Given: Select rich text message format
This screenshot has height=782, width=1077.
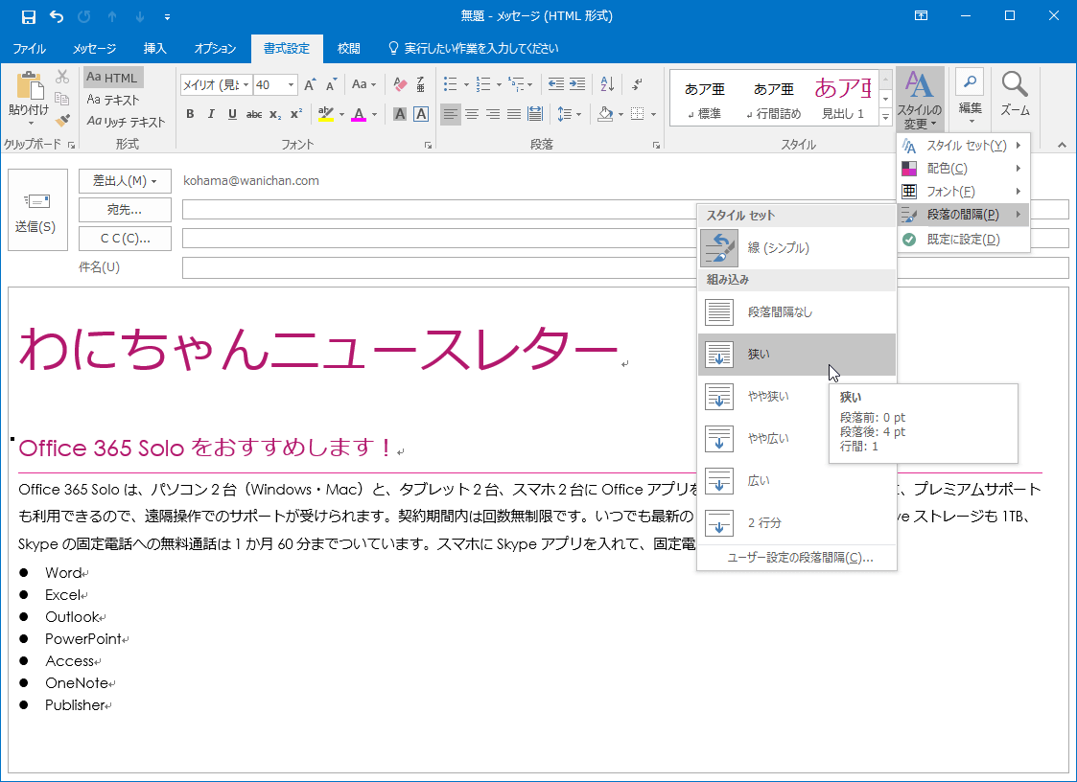Looking at the screenshot, I should click(x=127, y=122).
